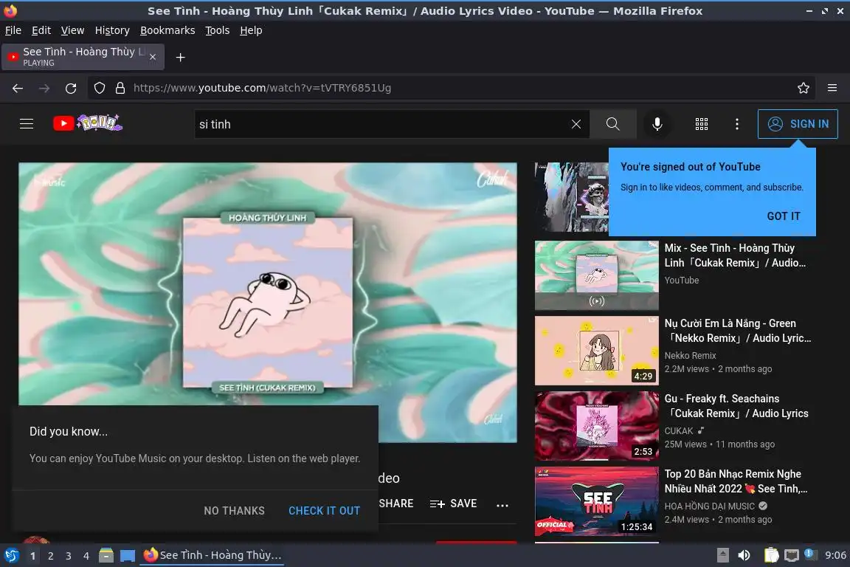Visit the Nekko Remix channel

coord(690,355)
